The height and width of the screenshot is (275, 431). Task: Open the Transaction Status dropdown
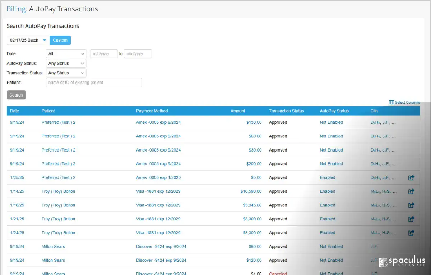[x=66, y=73]
